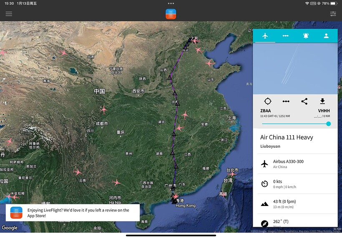The image size is (342, 238).
Task: Select the 0 kts speed value
Action: point(277,181)
